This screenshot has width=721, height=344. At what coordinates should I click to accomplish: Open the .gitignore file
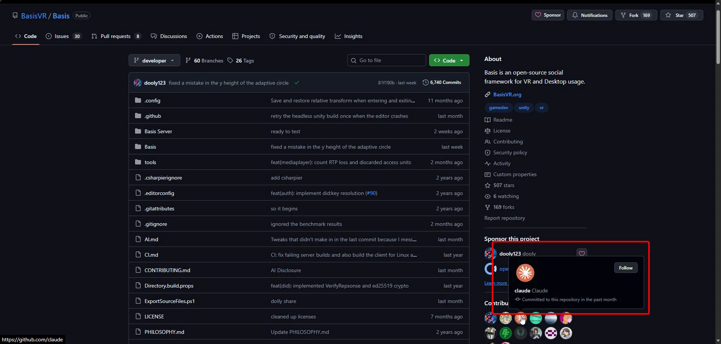[x=156, y=224]
